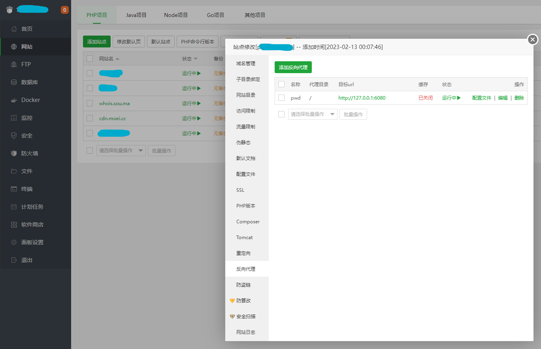Viewport: 541px width, 349px height.
Task: Open Composer in the dialog menu
Action: tap(247, 222)
